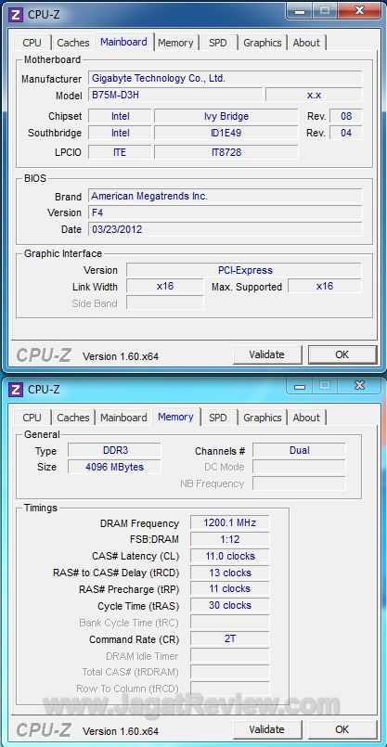Click Validate in the Memory window
Image resolution: width=387 pixels, height=747 pixels.
pos(267,729)
